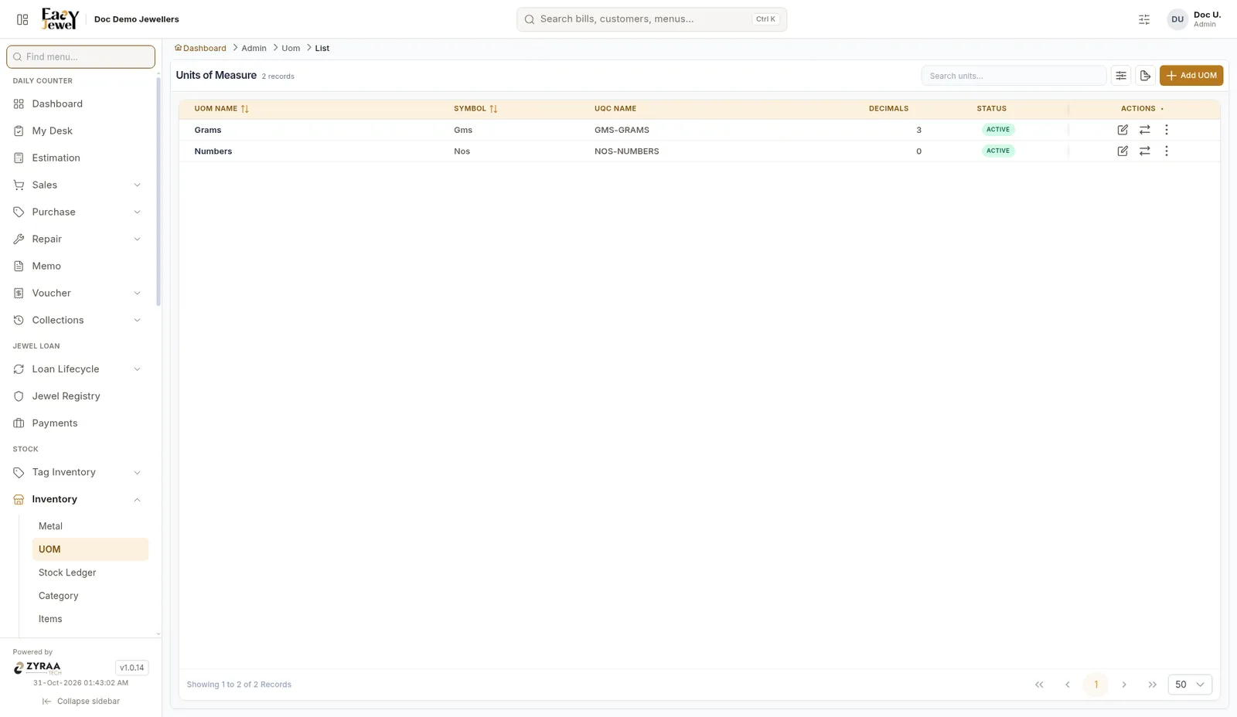
Task: Open the page size dropdown showing 50
Action: tap(1190, 685)
